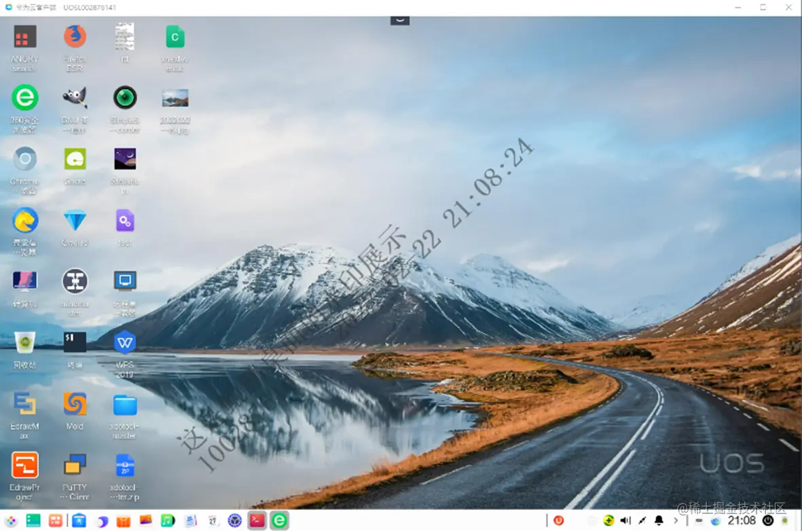Switch to red terminal app in dock

tap(257, 521)
